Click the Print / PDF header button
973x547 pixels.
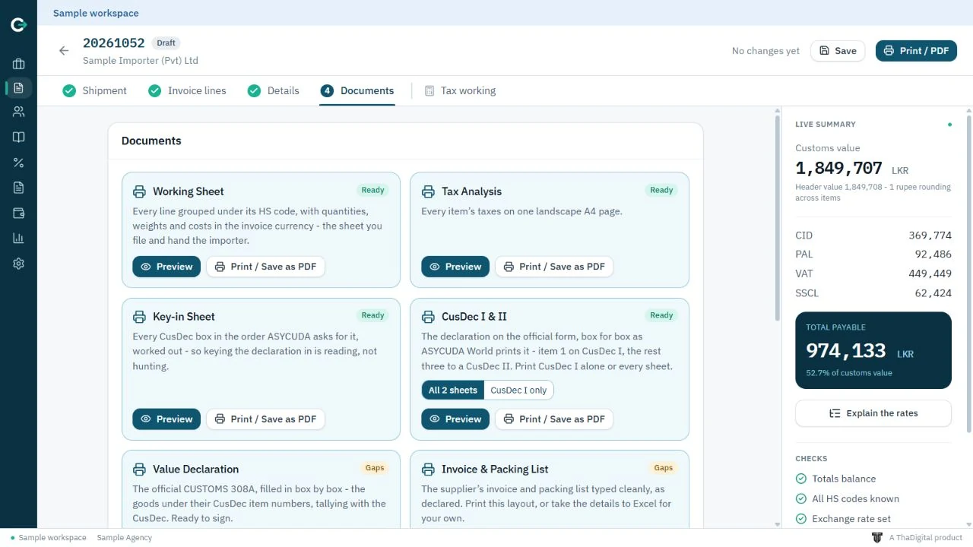pos(916,51)
